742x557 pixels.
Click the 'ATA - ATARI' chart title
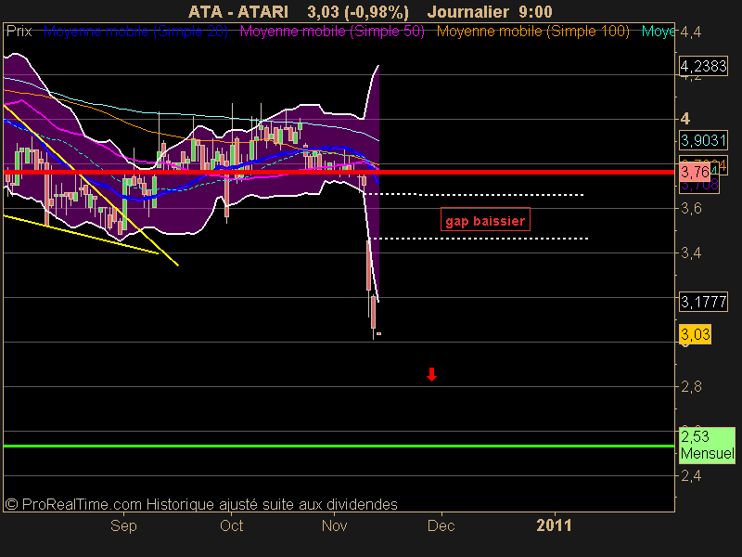pyautogui.click(x=238, y=12)
